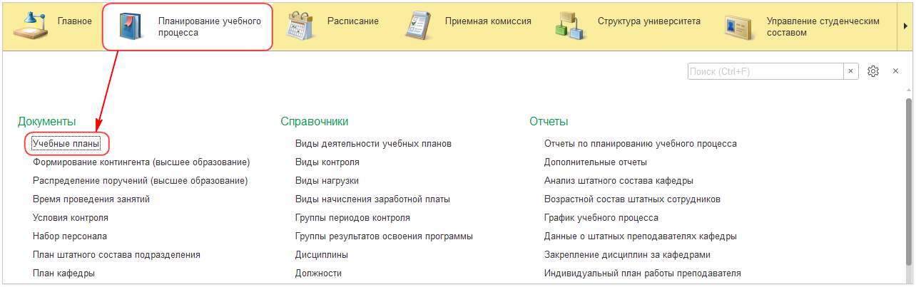The width and height of the screenshot is (916, 287).
Task: Open Возрастной состав штатных сотрудников
Action: [x=632, y=199]
